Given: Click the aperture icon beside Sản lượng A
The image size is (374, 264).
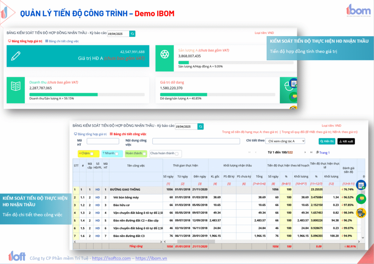Looking at the screenshot, I should click(x=165, y=54).
